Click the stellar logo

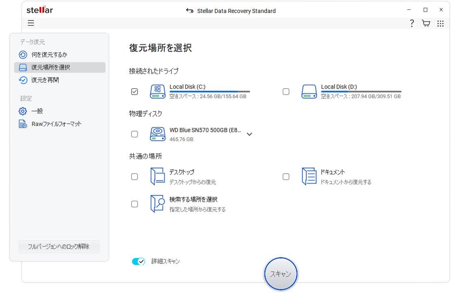[40, 10]
